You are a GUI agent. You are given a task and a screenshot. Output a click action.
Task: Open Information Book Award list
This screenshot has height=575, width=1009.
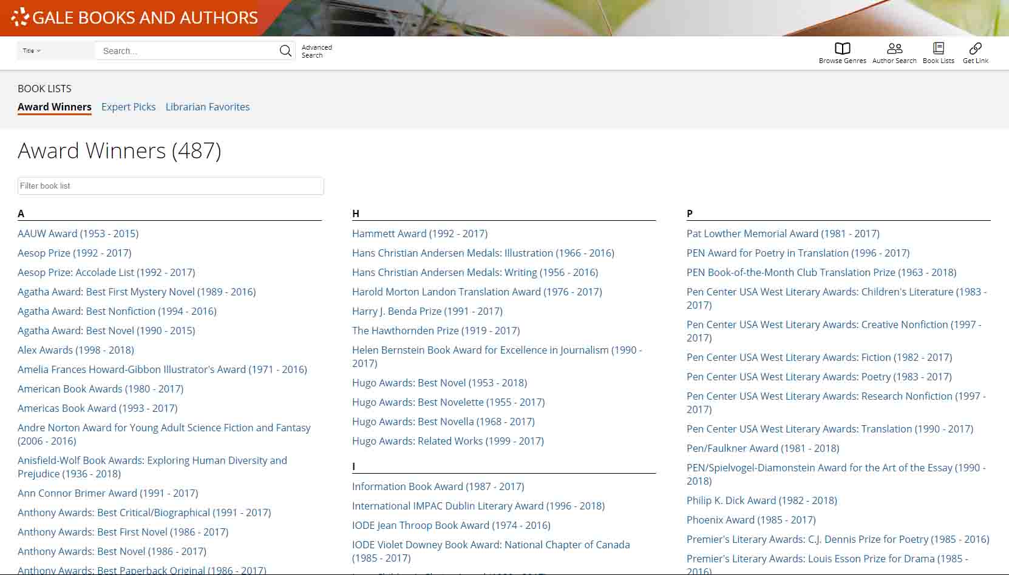pyautogui.click(x=438, y=486)
